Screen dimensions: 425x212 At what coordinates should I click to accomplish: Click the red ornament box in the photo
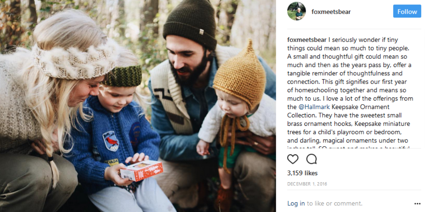tap(142, 170)
